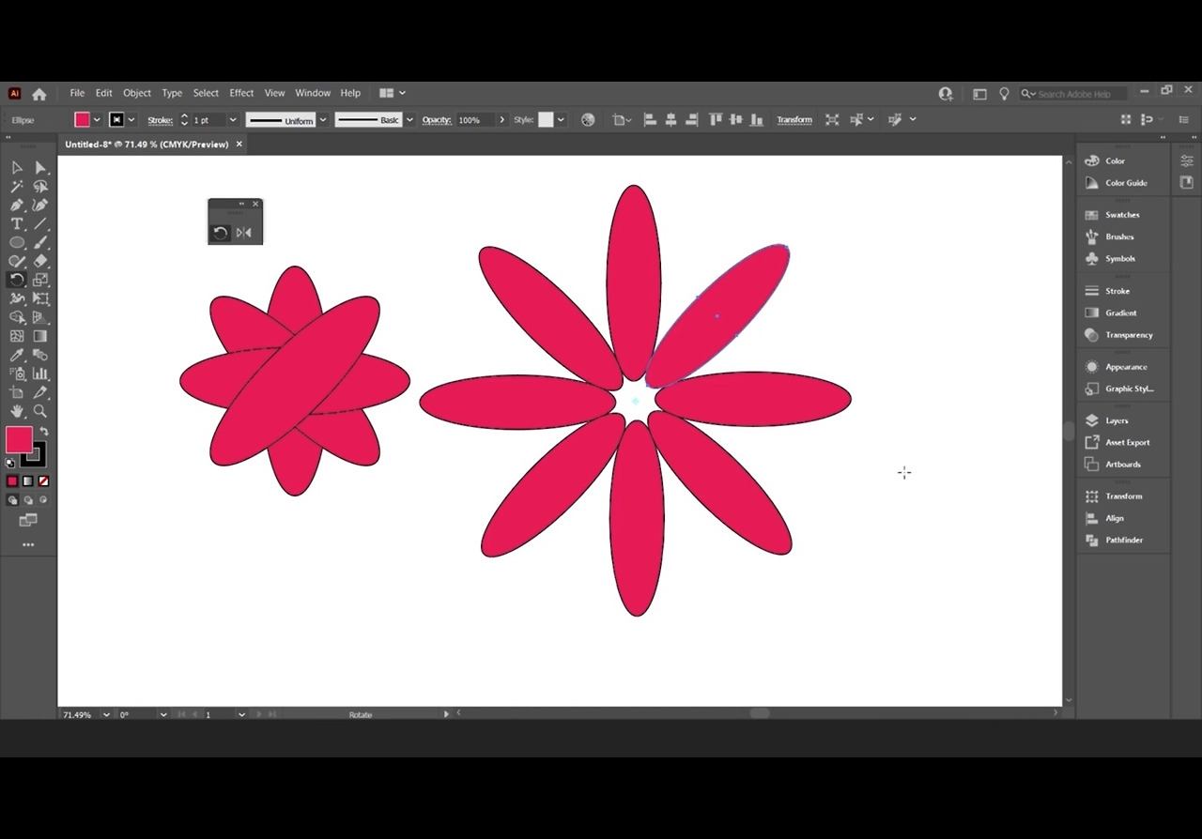Select the Column Graph tool
Screen dimensions: 1202x839
[40, 374]
